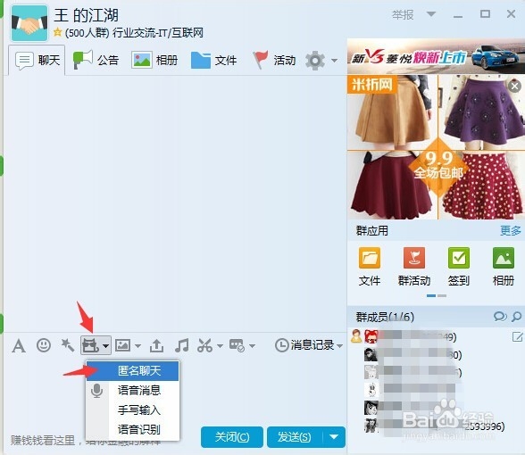Click the search icon in 群成员 header

(517, 316)
